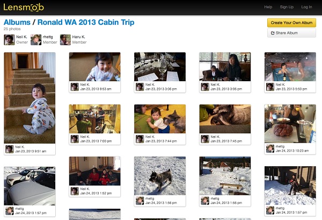Click Create Your Own Album button
This screenshot has width=322, height=220.
click(291, 23)
